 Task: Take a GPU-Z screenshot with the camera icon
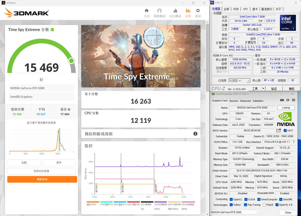pyautogui.click(x=282, y=100)
